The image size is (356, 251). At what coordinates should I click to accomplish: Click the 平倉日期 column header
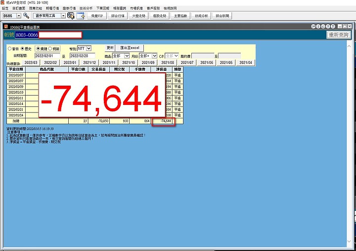click(x=16, y=69)
